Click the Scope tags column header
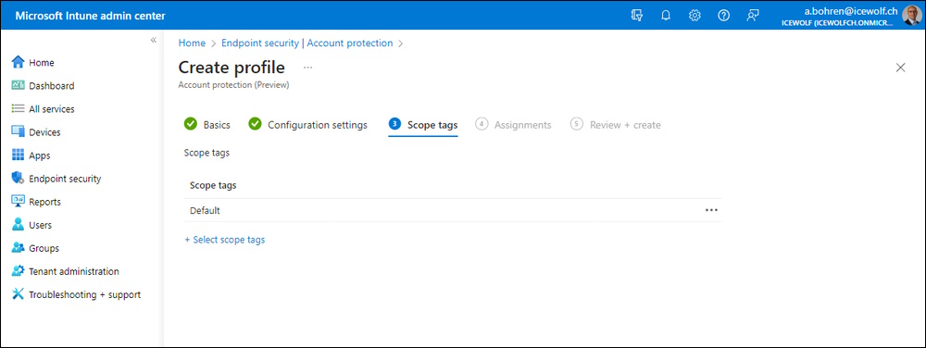The width and height of the screenshot is (926, 348). pos(213,185)
